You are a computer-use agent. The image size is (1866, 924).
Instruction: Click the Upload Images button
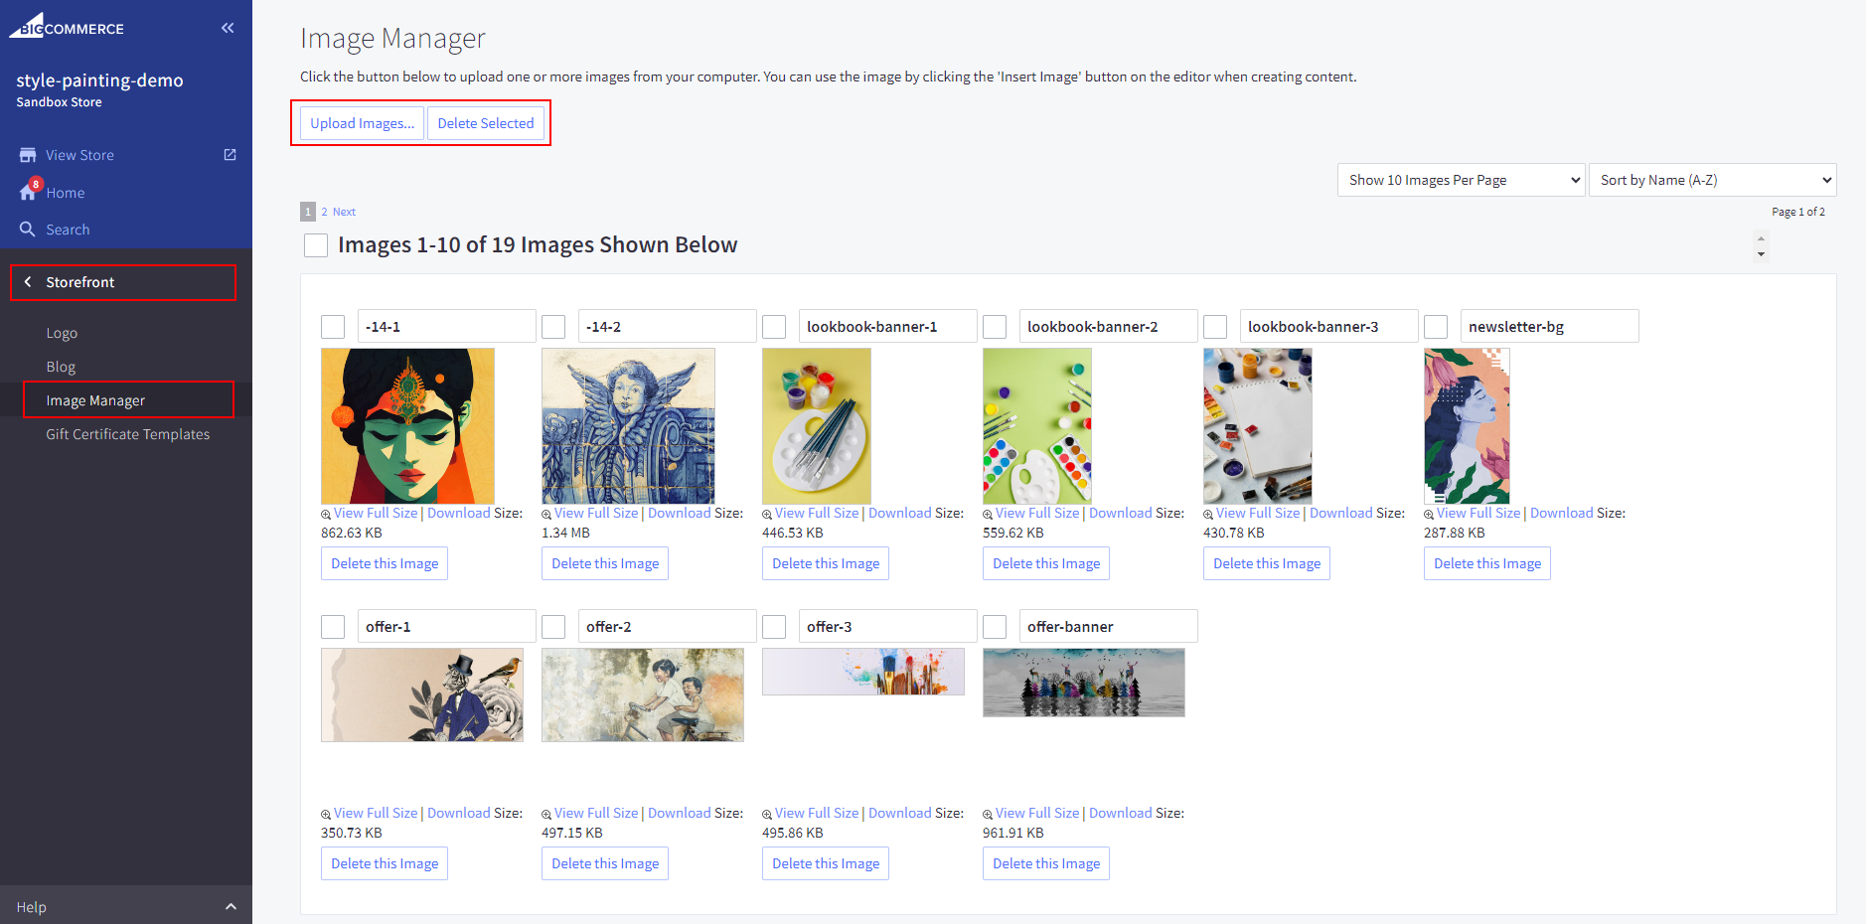click(362, 123)
